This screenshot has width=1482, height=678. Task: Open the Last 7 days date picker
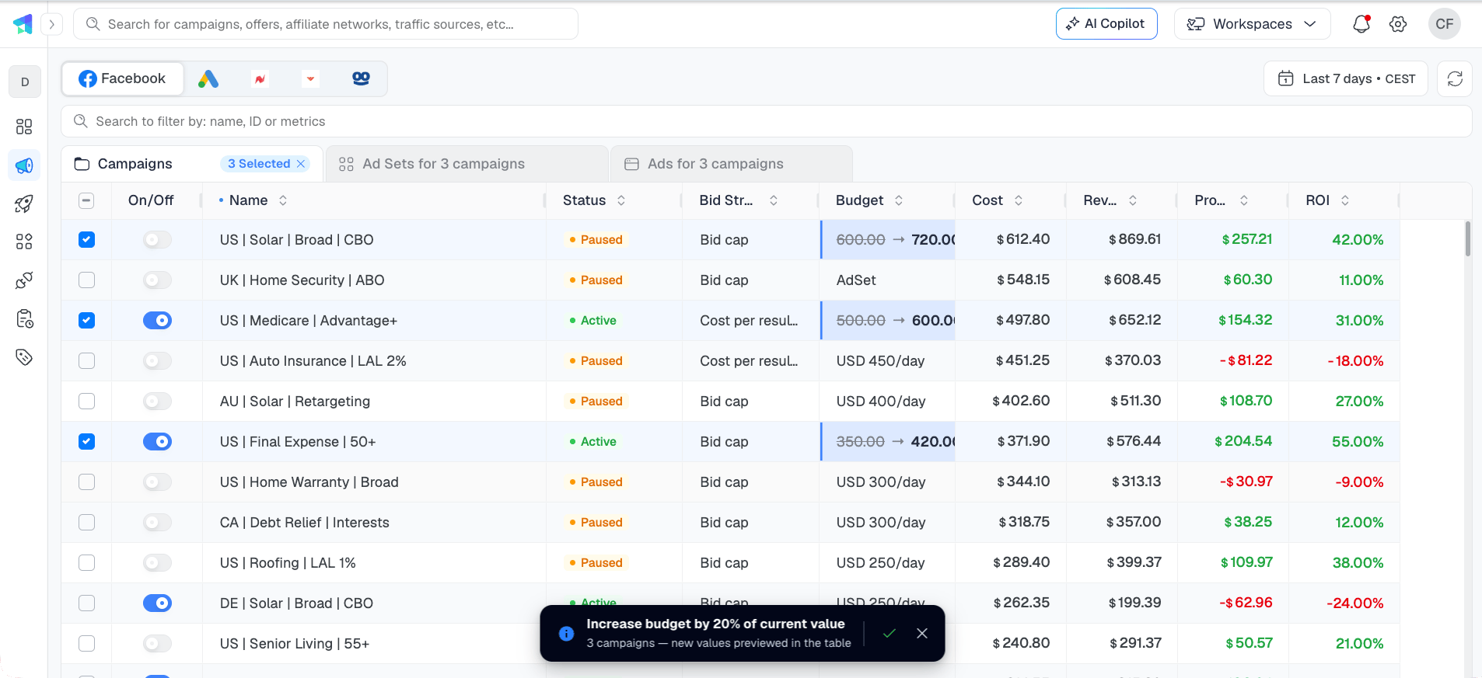[x=1346, y=78]
